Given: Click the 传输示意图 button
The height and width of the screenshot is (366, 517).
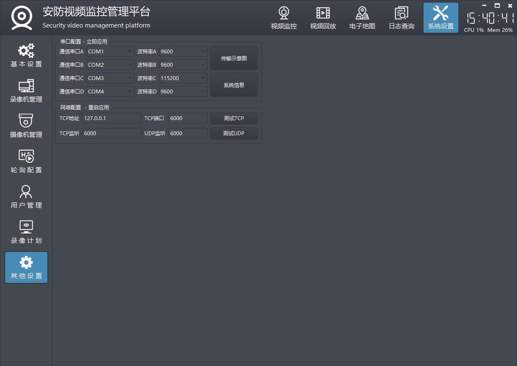Looking at the screenshot, I should point(234,58).
